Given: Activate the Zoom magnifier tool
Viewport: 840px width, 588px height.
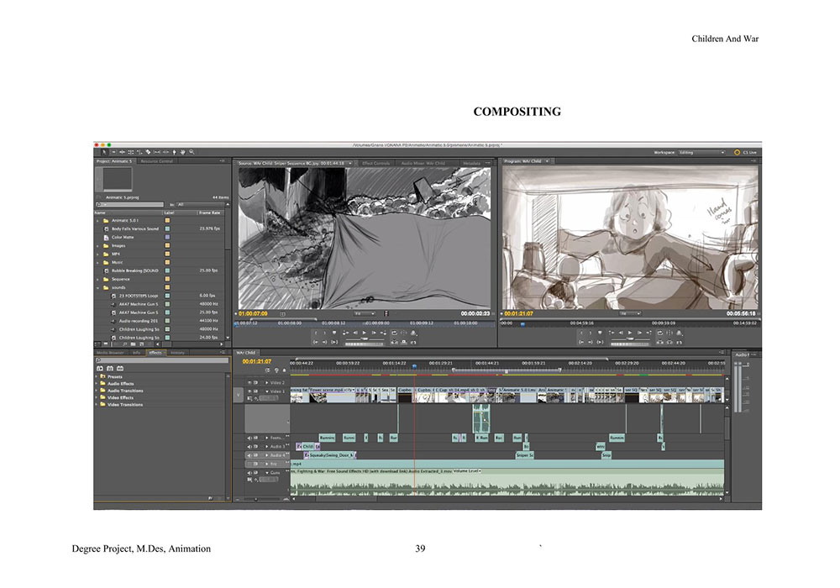Looking at the screenshot, I should [192, 152].
